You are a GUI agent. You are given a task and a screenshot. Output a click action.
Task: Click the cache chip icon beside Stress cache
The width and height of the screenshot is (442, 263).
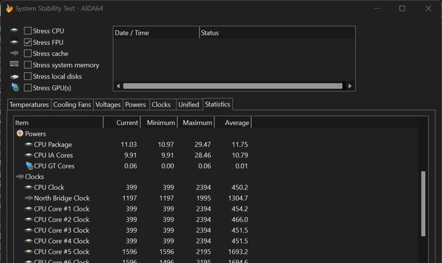point(14,53)
